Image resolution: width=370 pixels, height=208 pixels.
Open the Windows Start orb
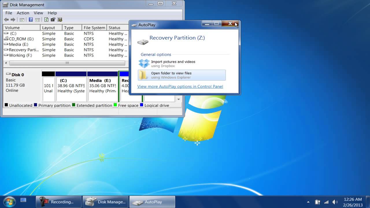pyautogui.click(x=10, y=201)
